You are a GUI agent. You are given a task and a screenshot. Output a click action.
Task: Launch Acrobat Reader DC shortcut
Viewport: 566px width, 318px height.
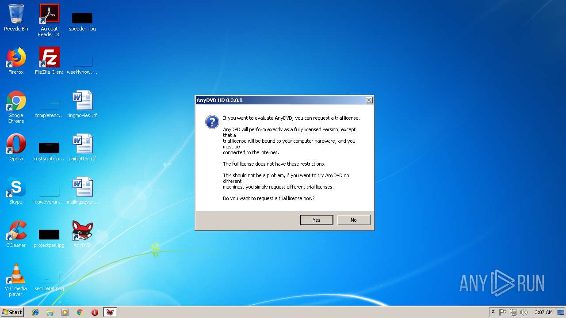pyautogui.click(x=49, y=20)
